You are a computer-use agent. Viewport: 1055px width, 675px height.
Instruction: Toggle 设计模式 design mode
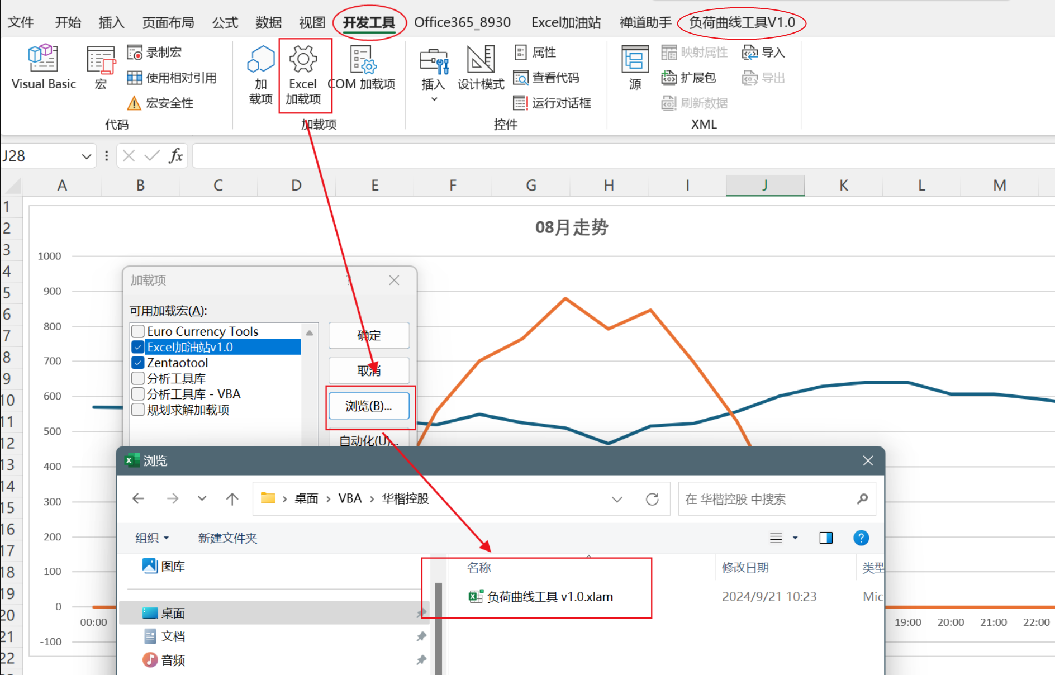click(x=481, y=67)
